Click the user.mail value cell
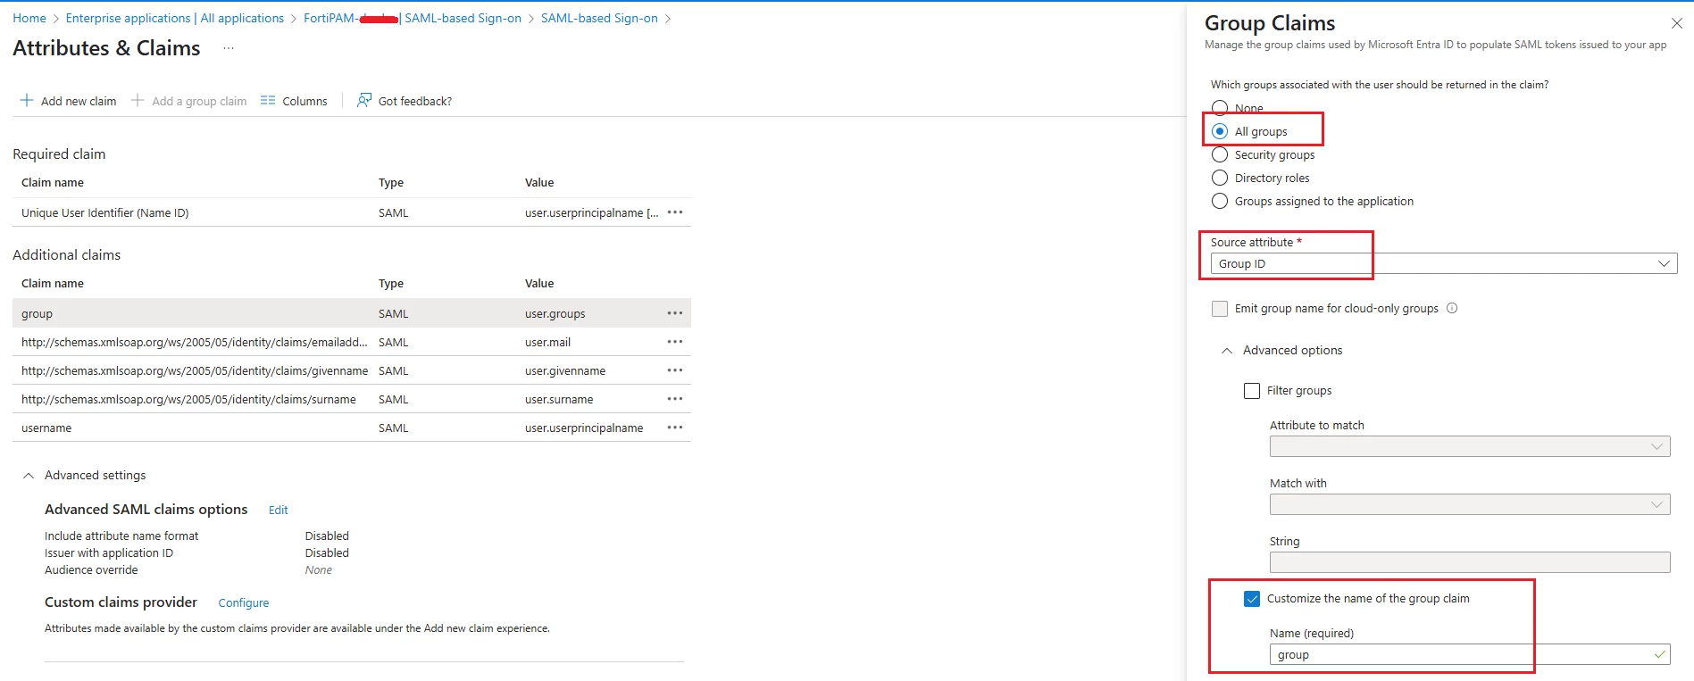1694x681 pixels. [x=547, y=342]
